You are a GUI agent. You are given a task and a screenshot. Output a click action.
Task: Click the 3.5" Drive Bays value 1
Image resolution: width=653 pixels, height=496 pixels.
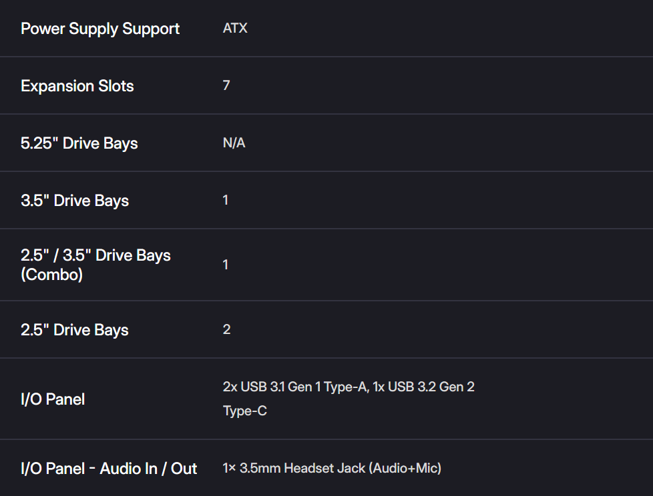[226, 200]
